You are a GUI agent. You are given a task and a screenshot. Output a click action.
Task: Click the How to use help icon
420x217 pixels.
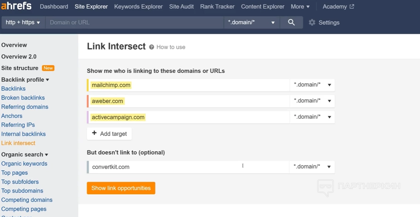click(x=152, y=47)
